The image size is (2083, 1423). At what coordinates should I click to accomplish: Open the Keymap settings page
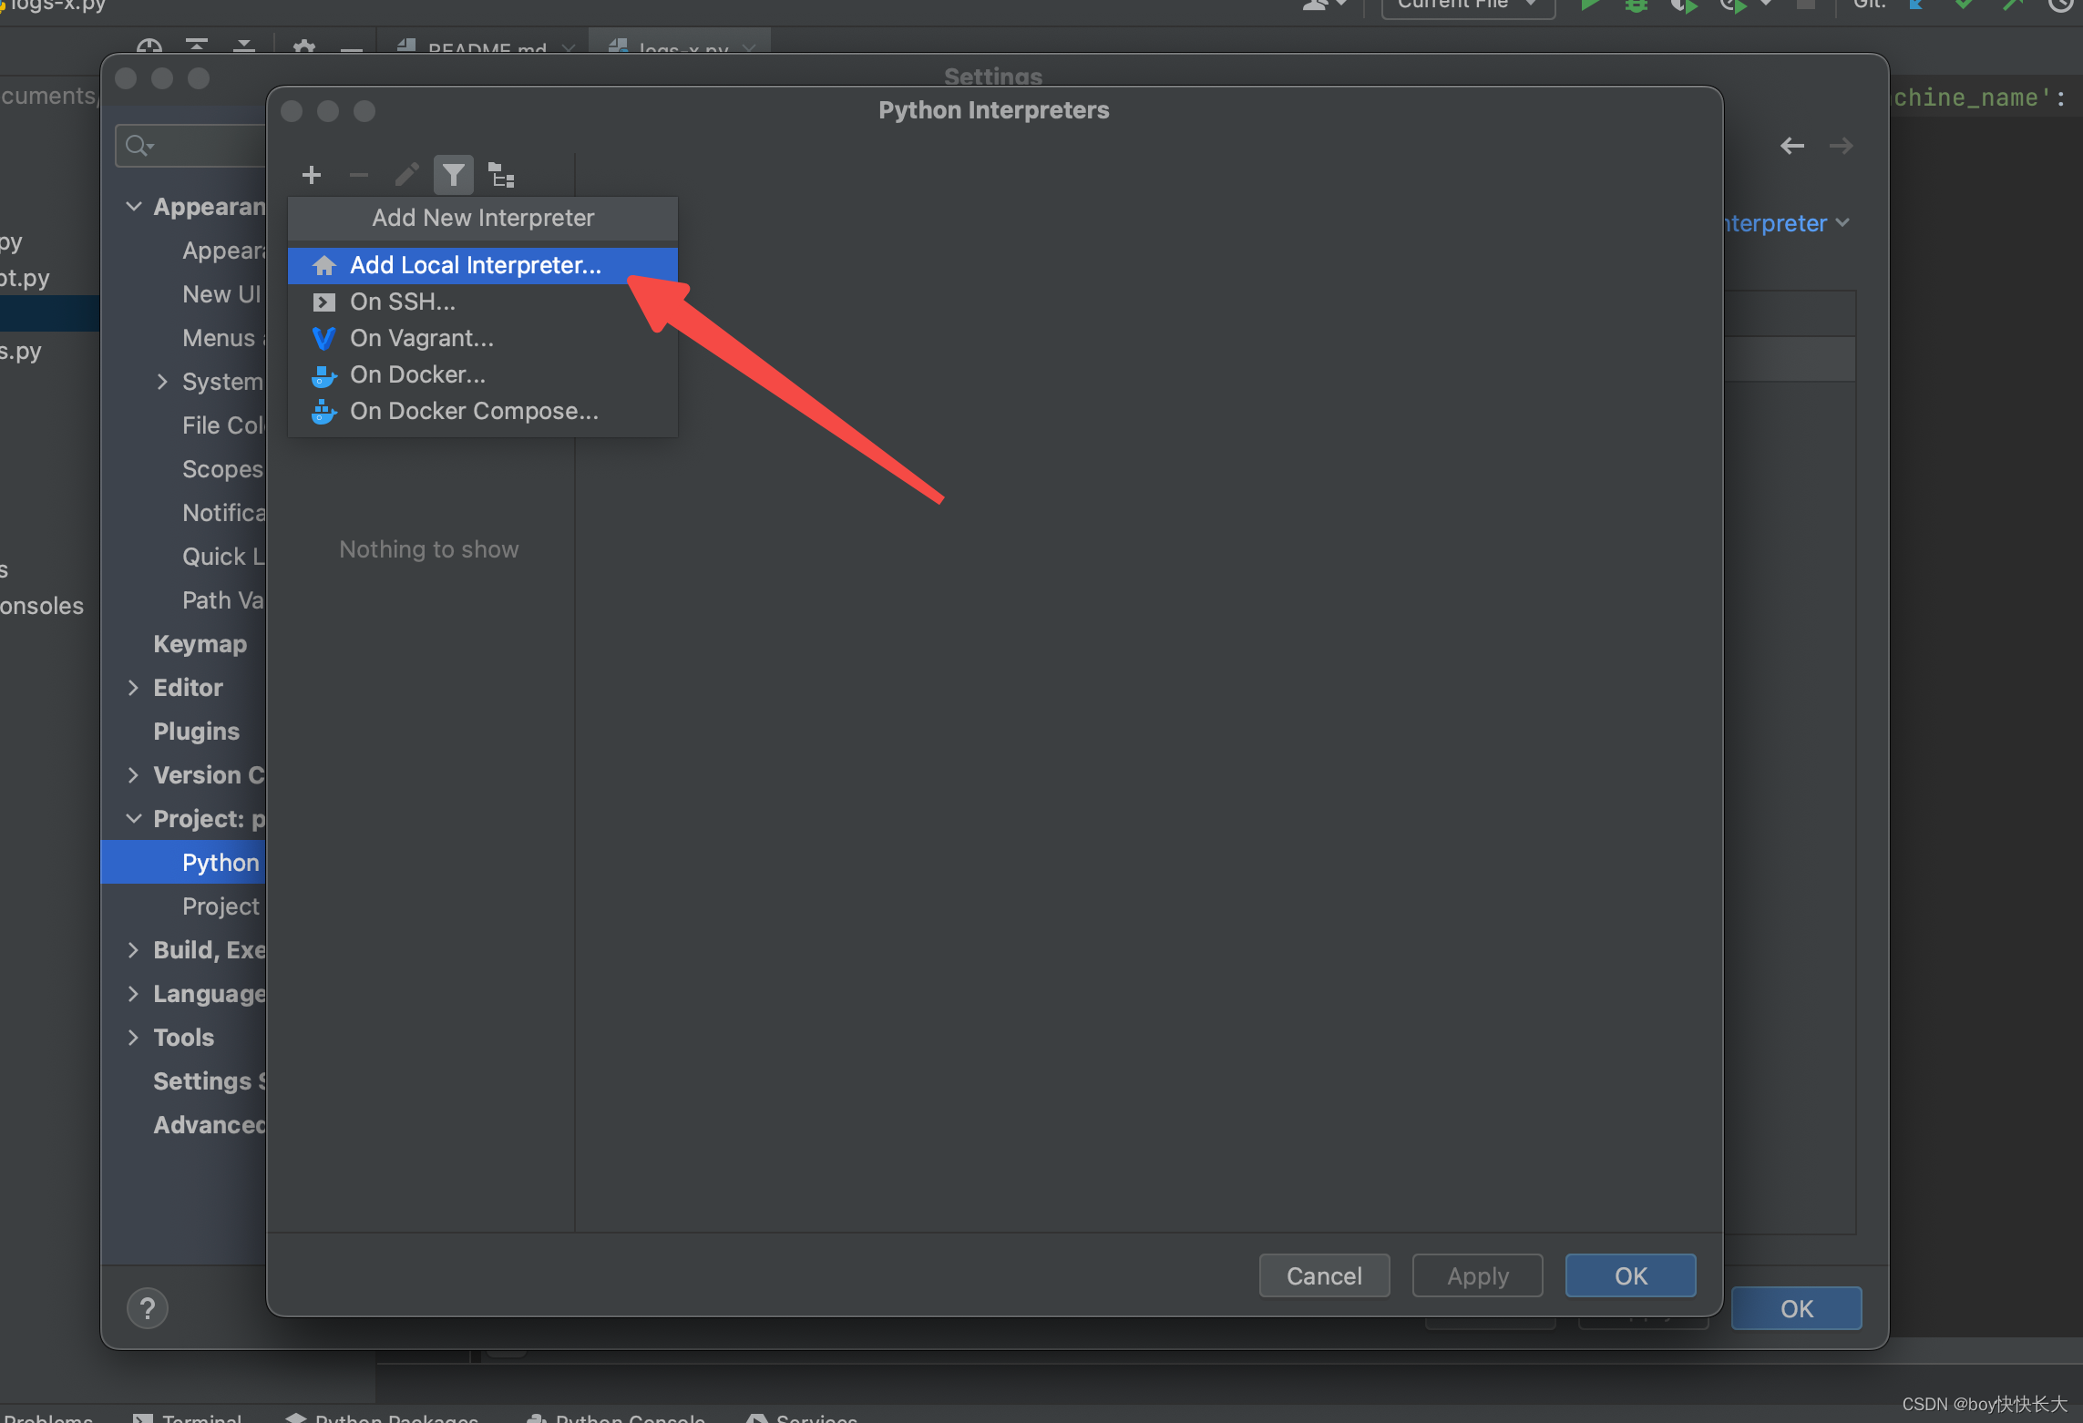pyautogui.click(x=200, y=644)
